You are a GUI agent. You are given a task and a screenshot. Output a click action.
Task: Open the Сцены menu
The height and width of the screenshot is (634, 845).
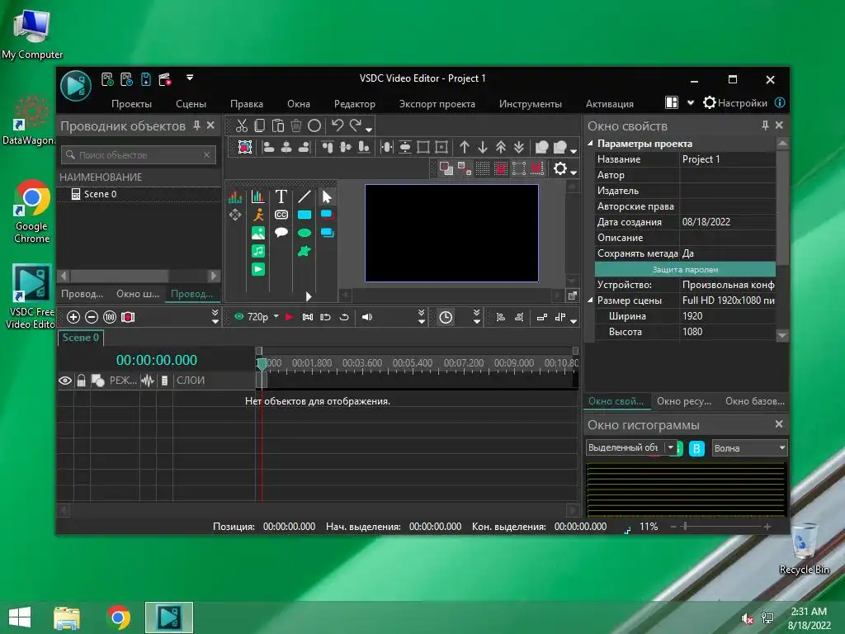(x=191, y=103)
